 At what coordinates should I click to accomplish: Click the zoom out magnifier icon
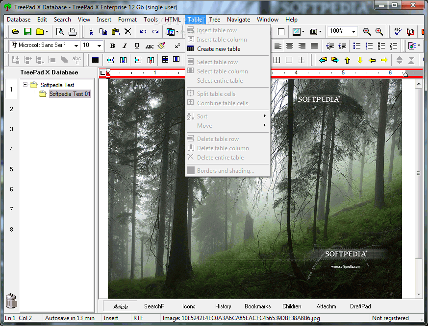(367, 32)
